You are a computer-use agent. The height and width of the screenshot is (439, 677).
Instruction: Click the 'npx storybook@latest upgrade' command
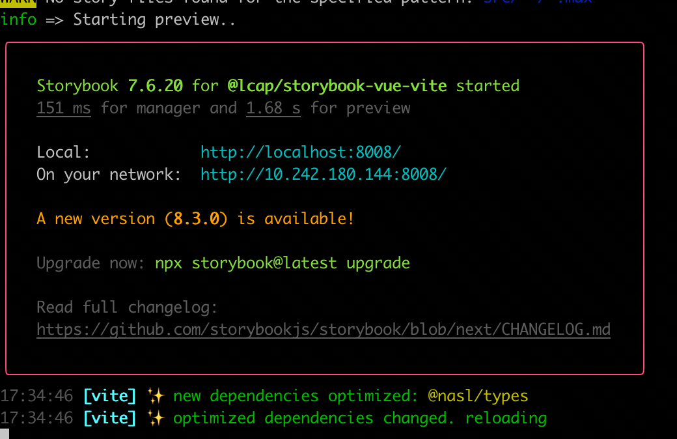pyautogui.click(x=283, y=262)
